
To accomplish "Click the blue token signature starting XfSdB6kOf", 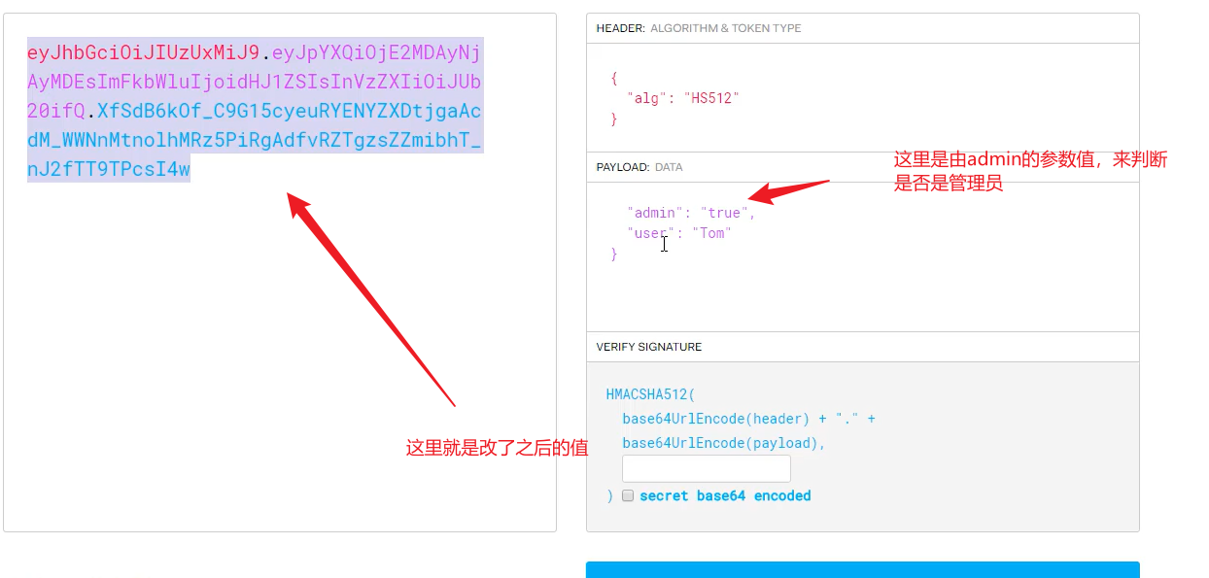I will pyautogui.click(x=255, y=140).
